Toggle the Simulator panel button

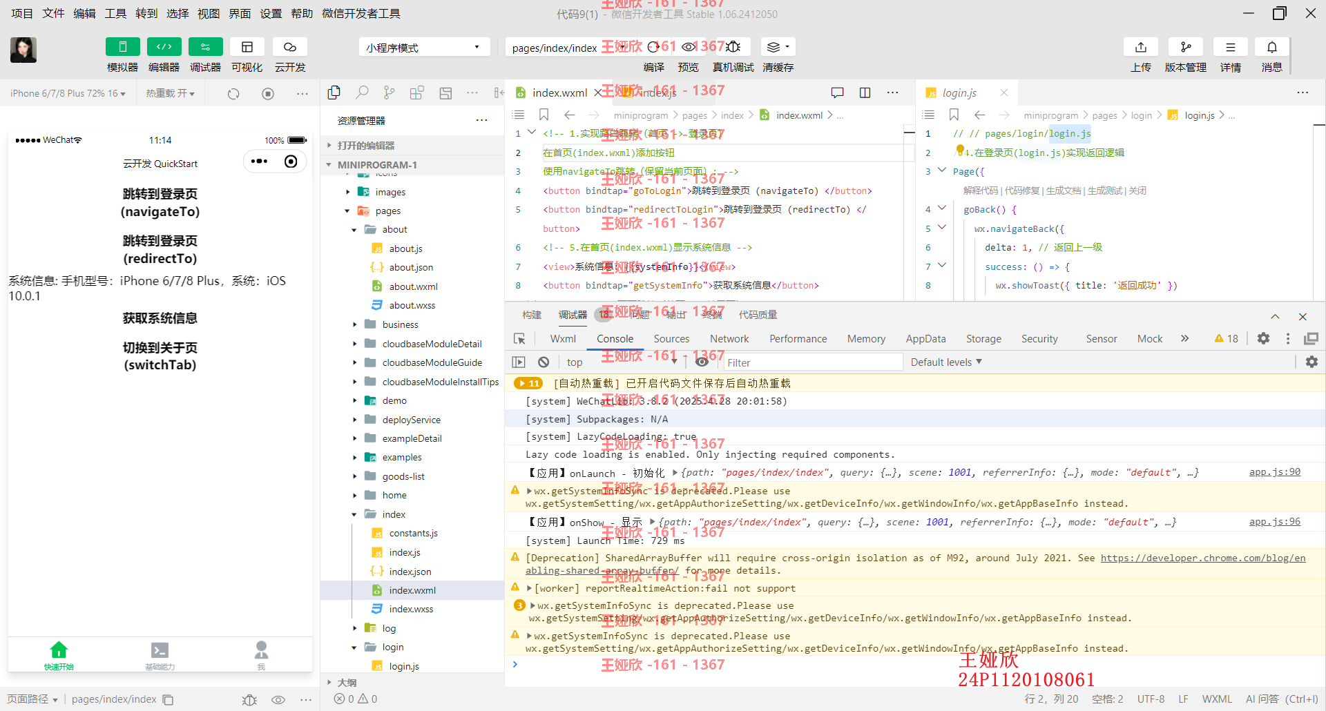122,47
